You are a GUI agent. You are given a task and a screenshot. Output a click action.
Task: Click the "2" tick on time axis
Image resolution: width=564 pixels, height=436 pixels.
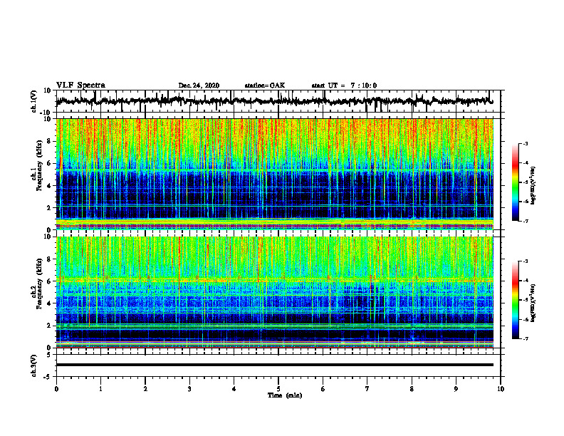click(145, 389)
